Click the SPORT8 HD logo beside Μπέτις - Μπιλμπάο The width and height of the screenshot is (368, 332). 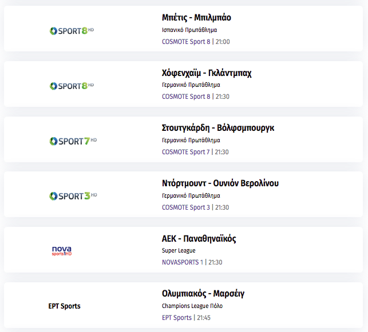(x=72, y=31)
